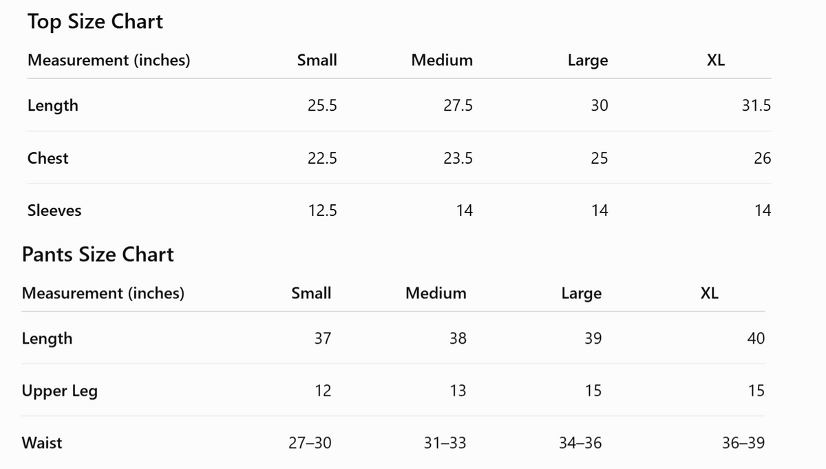Screen dimensions: 826x469
Task: Select the Chest value 23.5 for Medium
Action: [x=458, y=158]
